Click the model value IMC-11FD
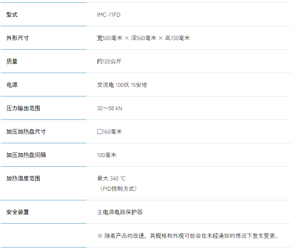 [x=108, y=15]
